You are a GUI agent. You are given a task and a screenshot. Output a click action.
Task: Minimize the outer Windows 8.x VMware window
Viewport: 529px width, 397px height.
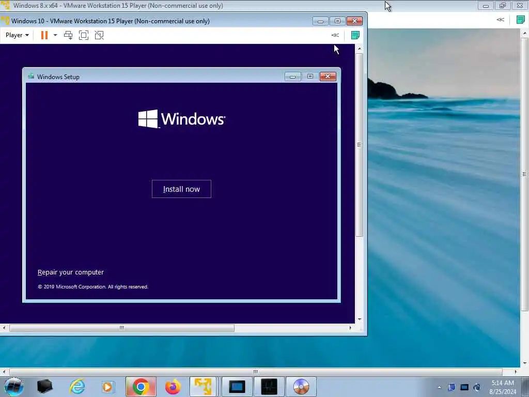[486, 5]
